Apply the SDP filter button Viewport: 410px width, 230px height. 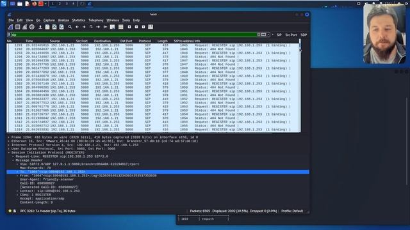tap(304, 34)
